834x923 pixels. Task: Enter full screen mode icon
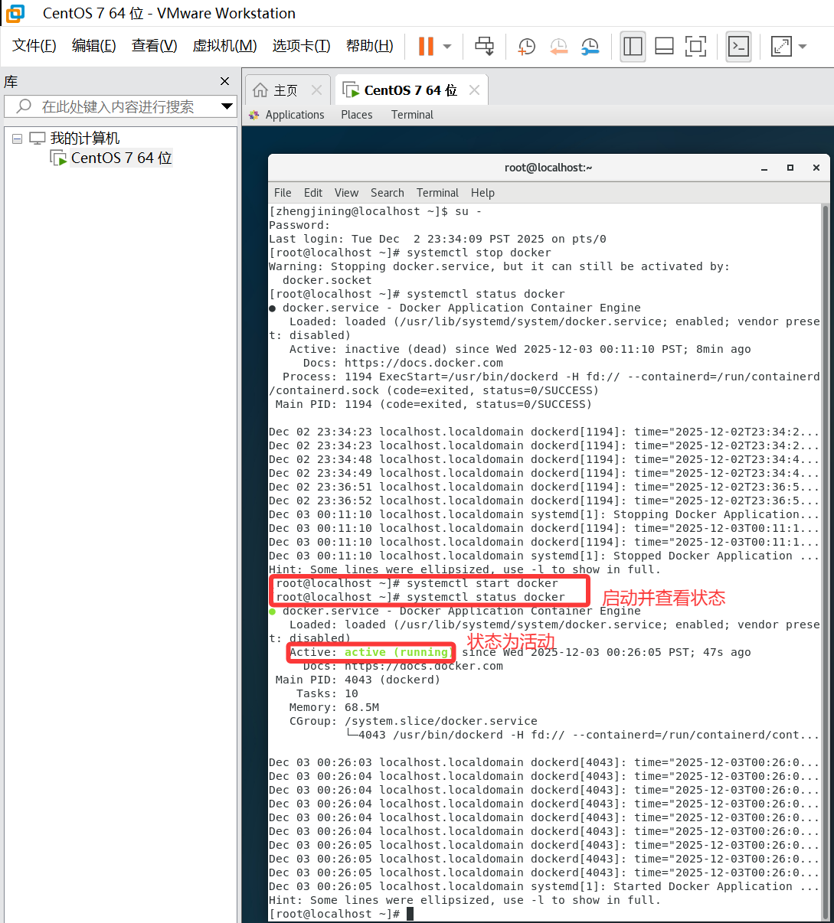[695, 46]
